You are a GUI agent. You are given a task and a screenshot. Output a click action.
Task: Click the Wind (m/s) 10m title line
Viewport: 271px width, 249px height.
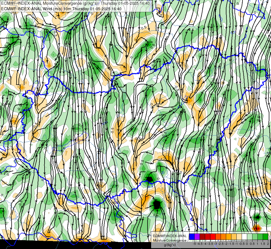coord(61,9)
